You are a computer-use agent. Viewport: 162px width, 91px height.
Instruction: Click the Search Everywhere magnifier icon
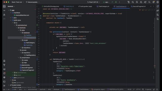click(x=149, y=2)
